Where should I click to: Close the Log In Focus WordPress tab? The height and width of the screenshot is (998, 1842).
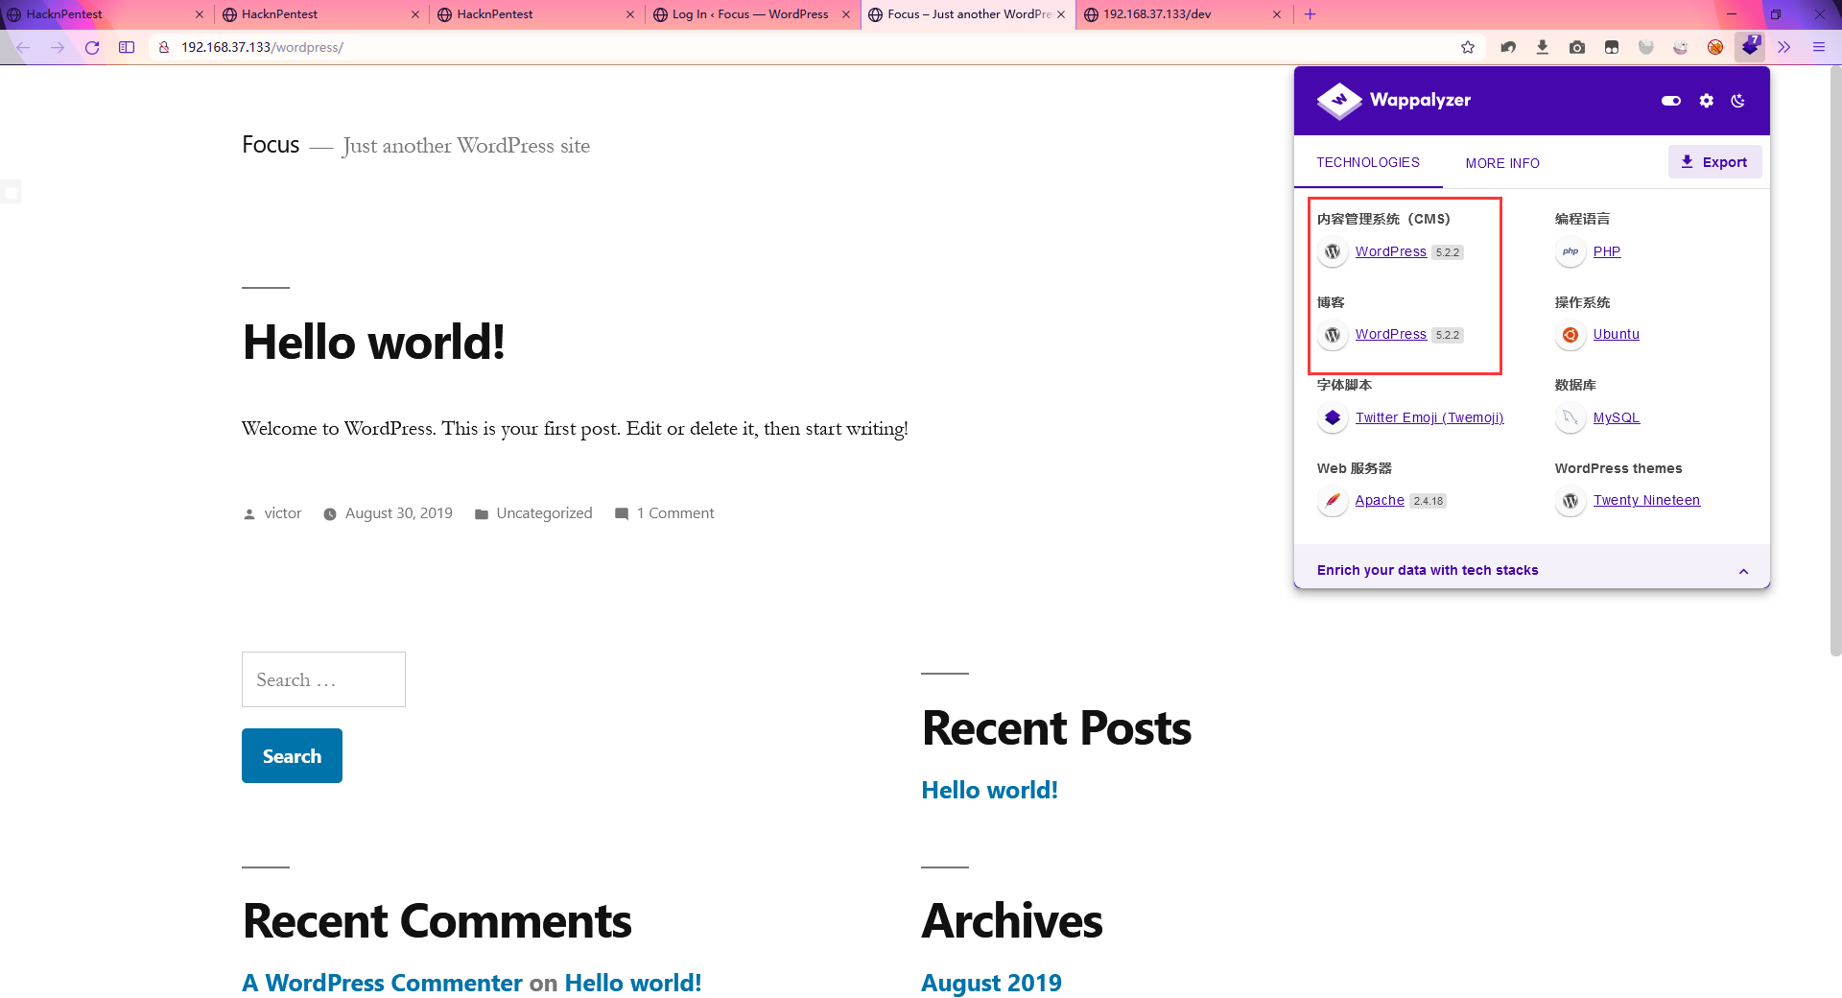(846, 14)
